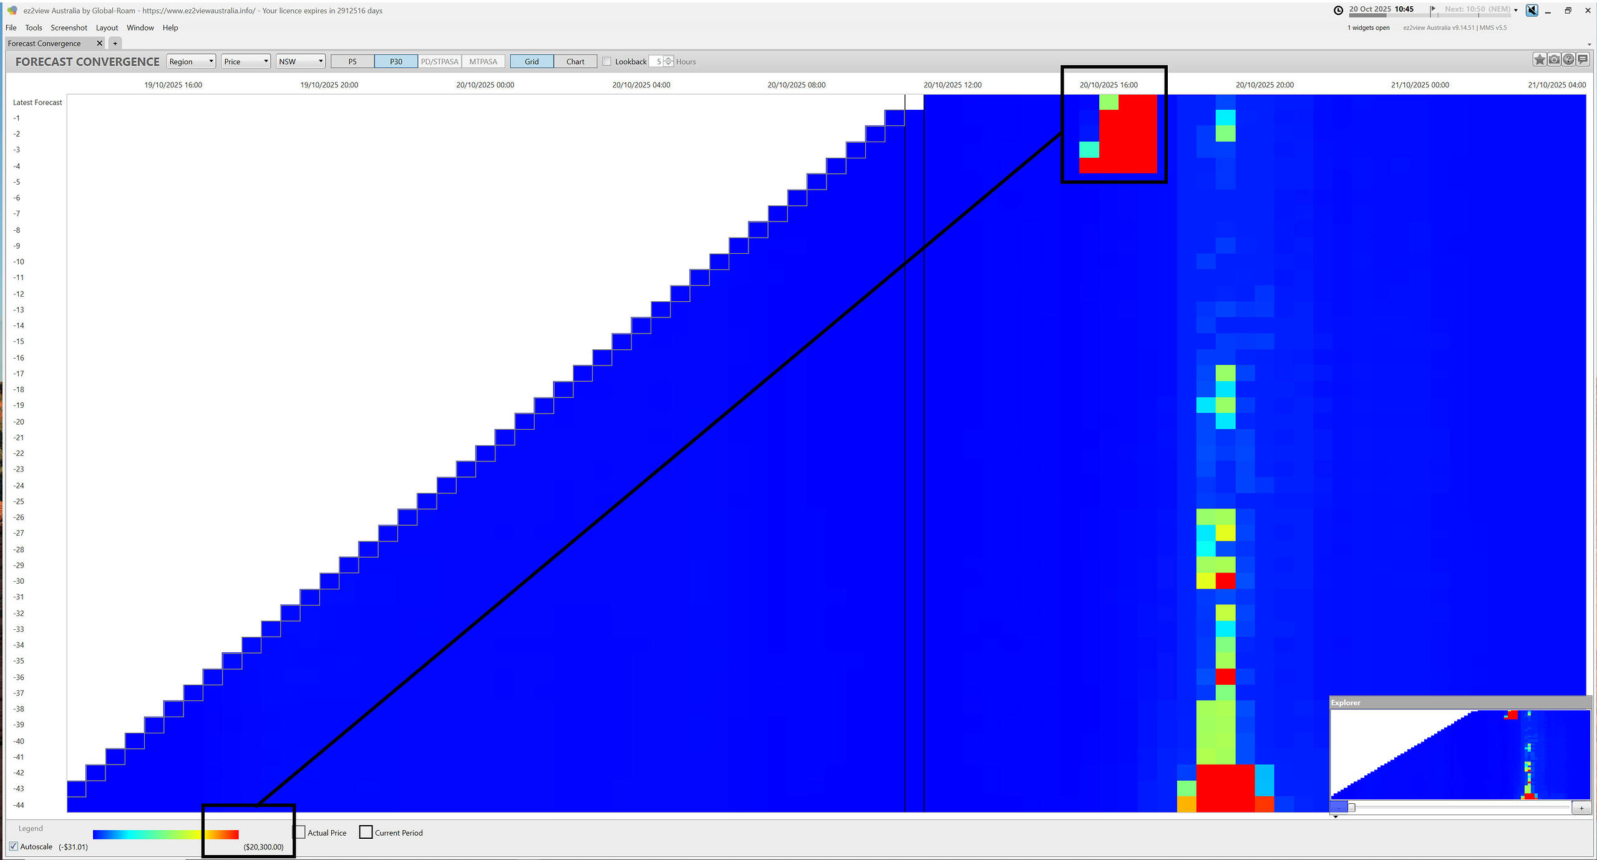This screenshot has width=1597, height=860.
Task: Click the camera snapshot icon
Action: pos(1554,60)
